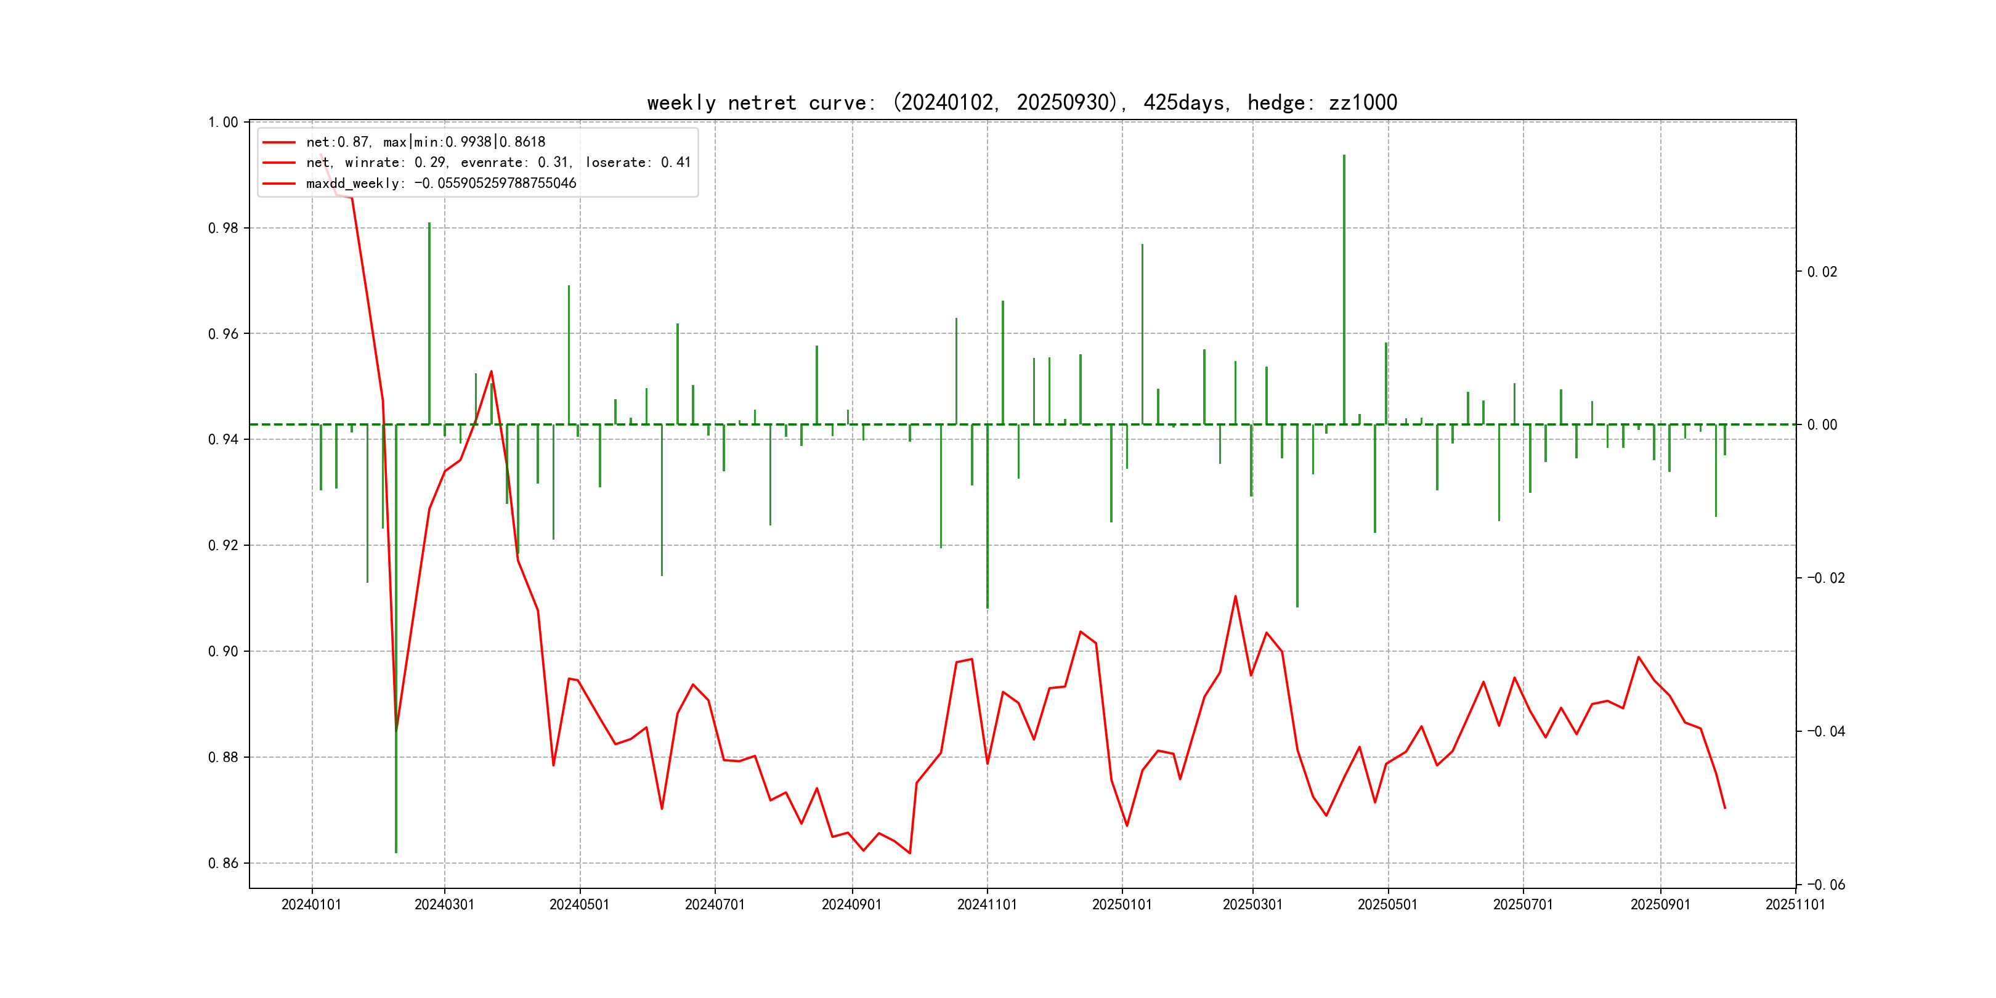Click x-axis label 20250101

pos(1122,905)
